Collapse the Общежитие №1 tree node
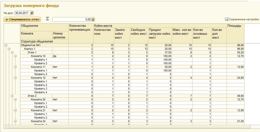Image resolution: width=260 pixels, height=132 pixels. tap(6, 45)
